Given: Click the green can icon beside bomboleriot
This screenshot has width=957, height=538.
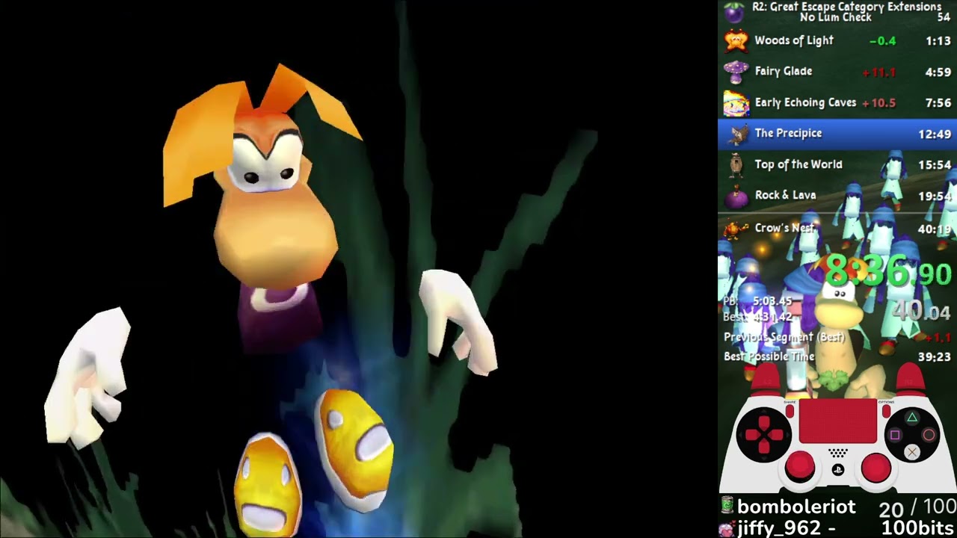Looking at the screenshot, I should point(727,506).
